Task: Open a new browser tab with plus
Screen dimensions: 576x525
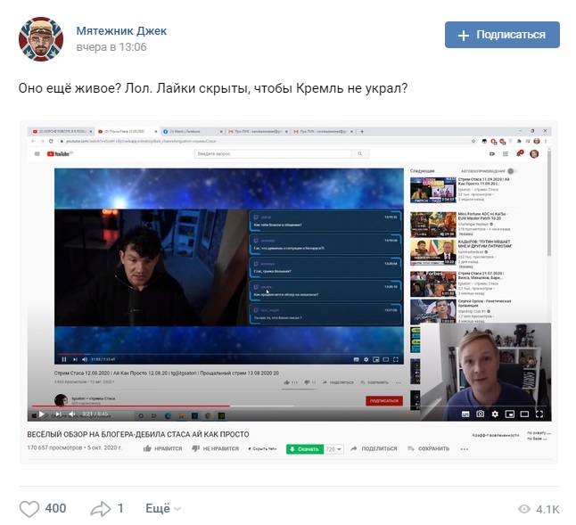Action: 362,131
